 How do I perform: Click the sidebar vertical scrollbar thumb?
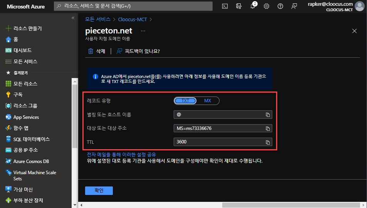tap(75, 116)
